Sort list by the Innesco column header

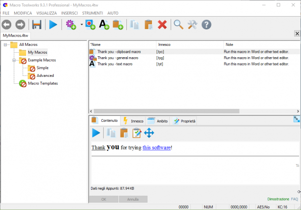[x=190, y=45]
